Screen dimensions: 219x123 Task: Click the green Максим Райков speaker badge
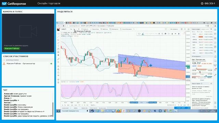(x=12, y=49)
